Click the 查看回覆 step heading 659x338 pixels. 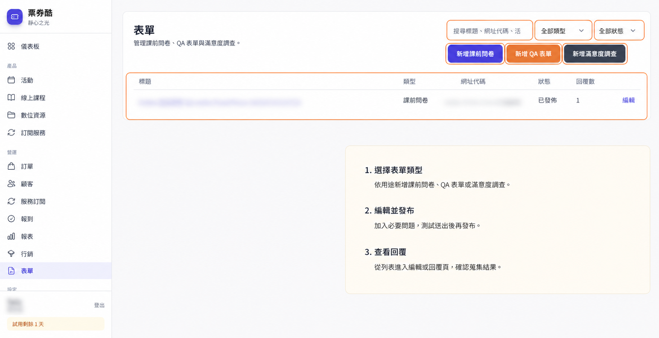pos(390,252)
